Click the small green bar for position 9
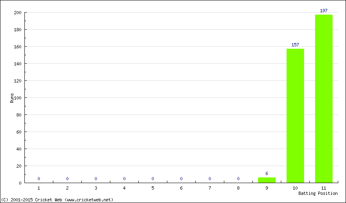This screenshot has height=203, width=346. (x=267, y=180)
